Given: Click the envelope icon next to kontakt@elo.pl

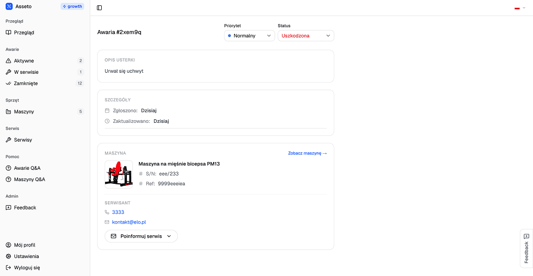Looking at the screenshot, I should point(107,222).
